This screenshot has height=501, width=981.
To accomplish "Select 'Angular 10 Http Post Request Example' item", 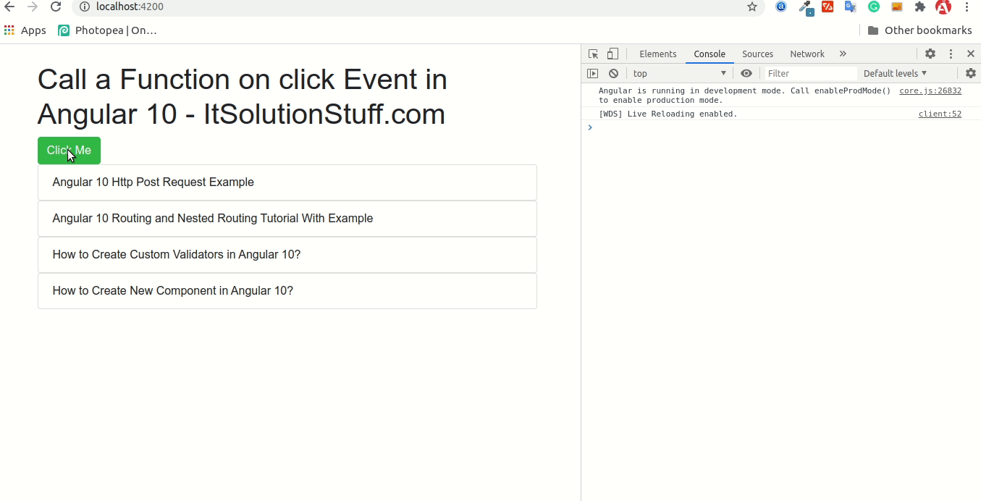I will coord(287,182).
